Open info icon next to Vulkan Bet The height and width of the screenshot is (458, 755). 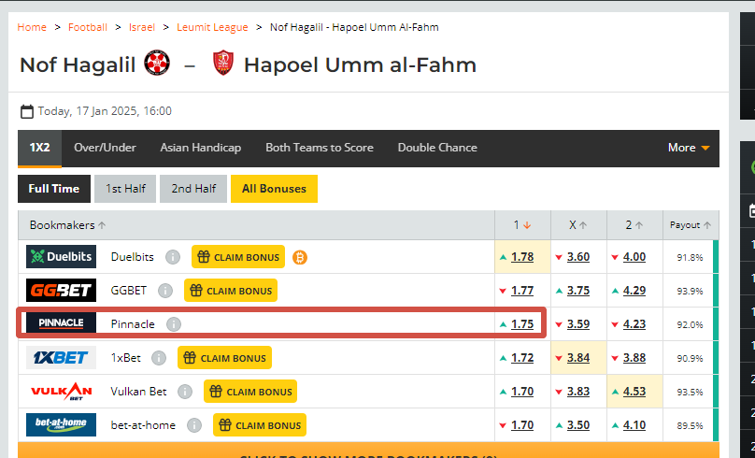(x=184, y=392)
